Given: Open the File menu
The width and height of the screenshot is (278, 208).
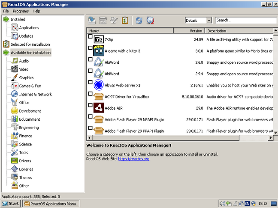Looking at the screenshot, I should pyautogui.click(x=6, y=11).
